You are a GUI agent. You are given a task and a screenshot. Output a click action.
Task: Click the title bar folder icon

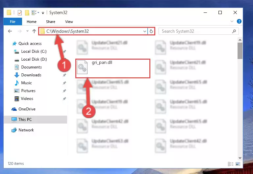(x=9, y=12)
